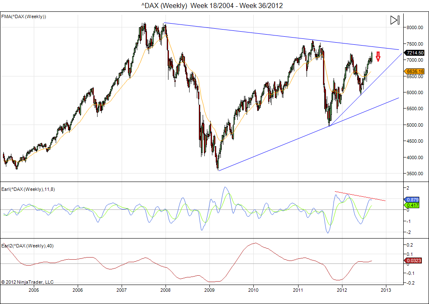Select the Earl2(^DAX(Weekly),40) indicator label

(x=27, y=246)
